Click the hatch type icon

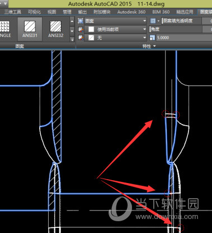tap(81, 21)
